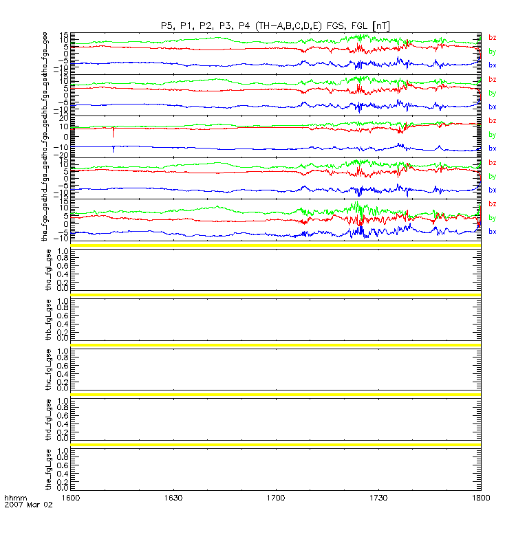Click the 1630 time axis label
The height and width of the screenshot is (550, 516).
click(x=173, y=498)
